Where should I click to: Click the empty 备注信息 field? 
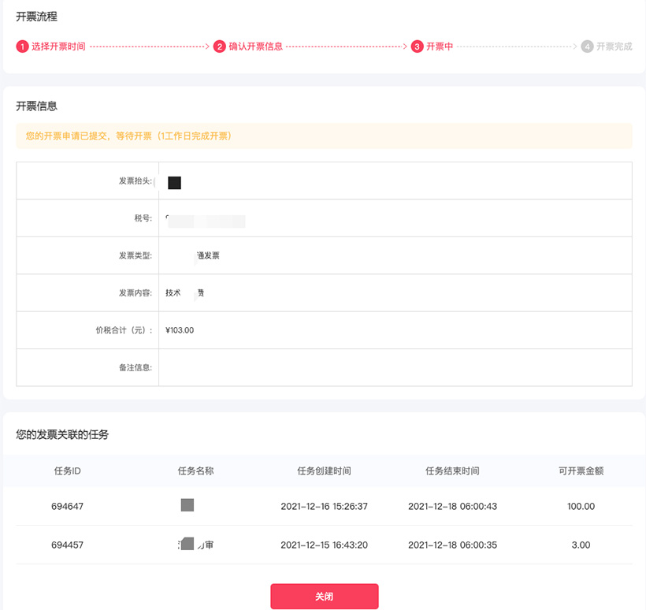point(315,366)
